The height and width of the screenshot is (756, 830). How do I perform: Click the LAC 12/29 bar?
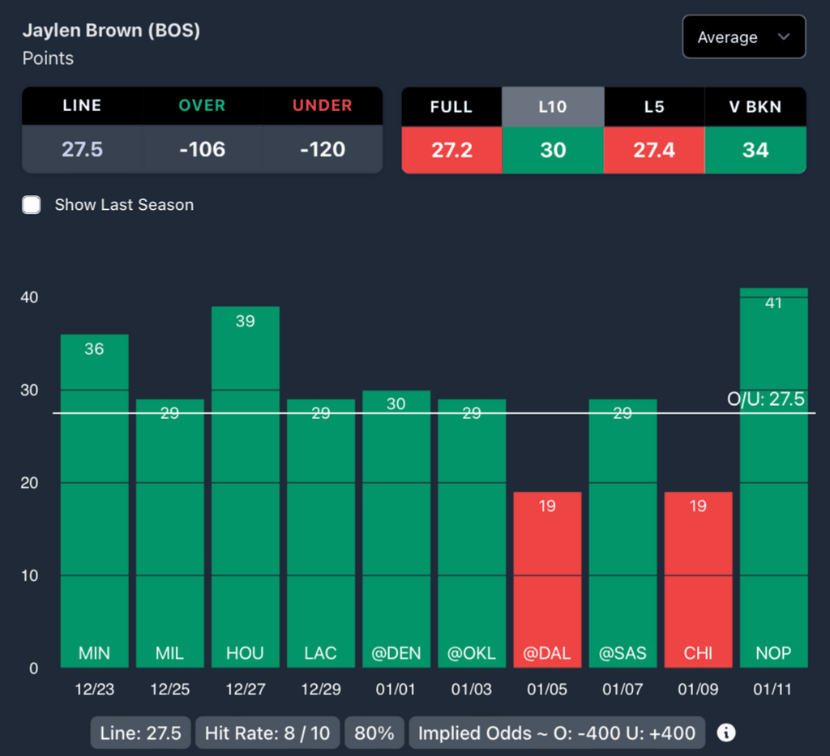(321, 533)
